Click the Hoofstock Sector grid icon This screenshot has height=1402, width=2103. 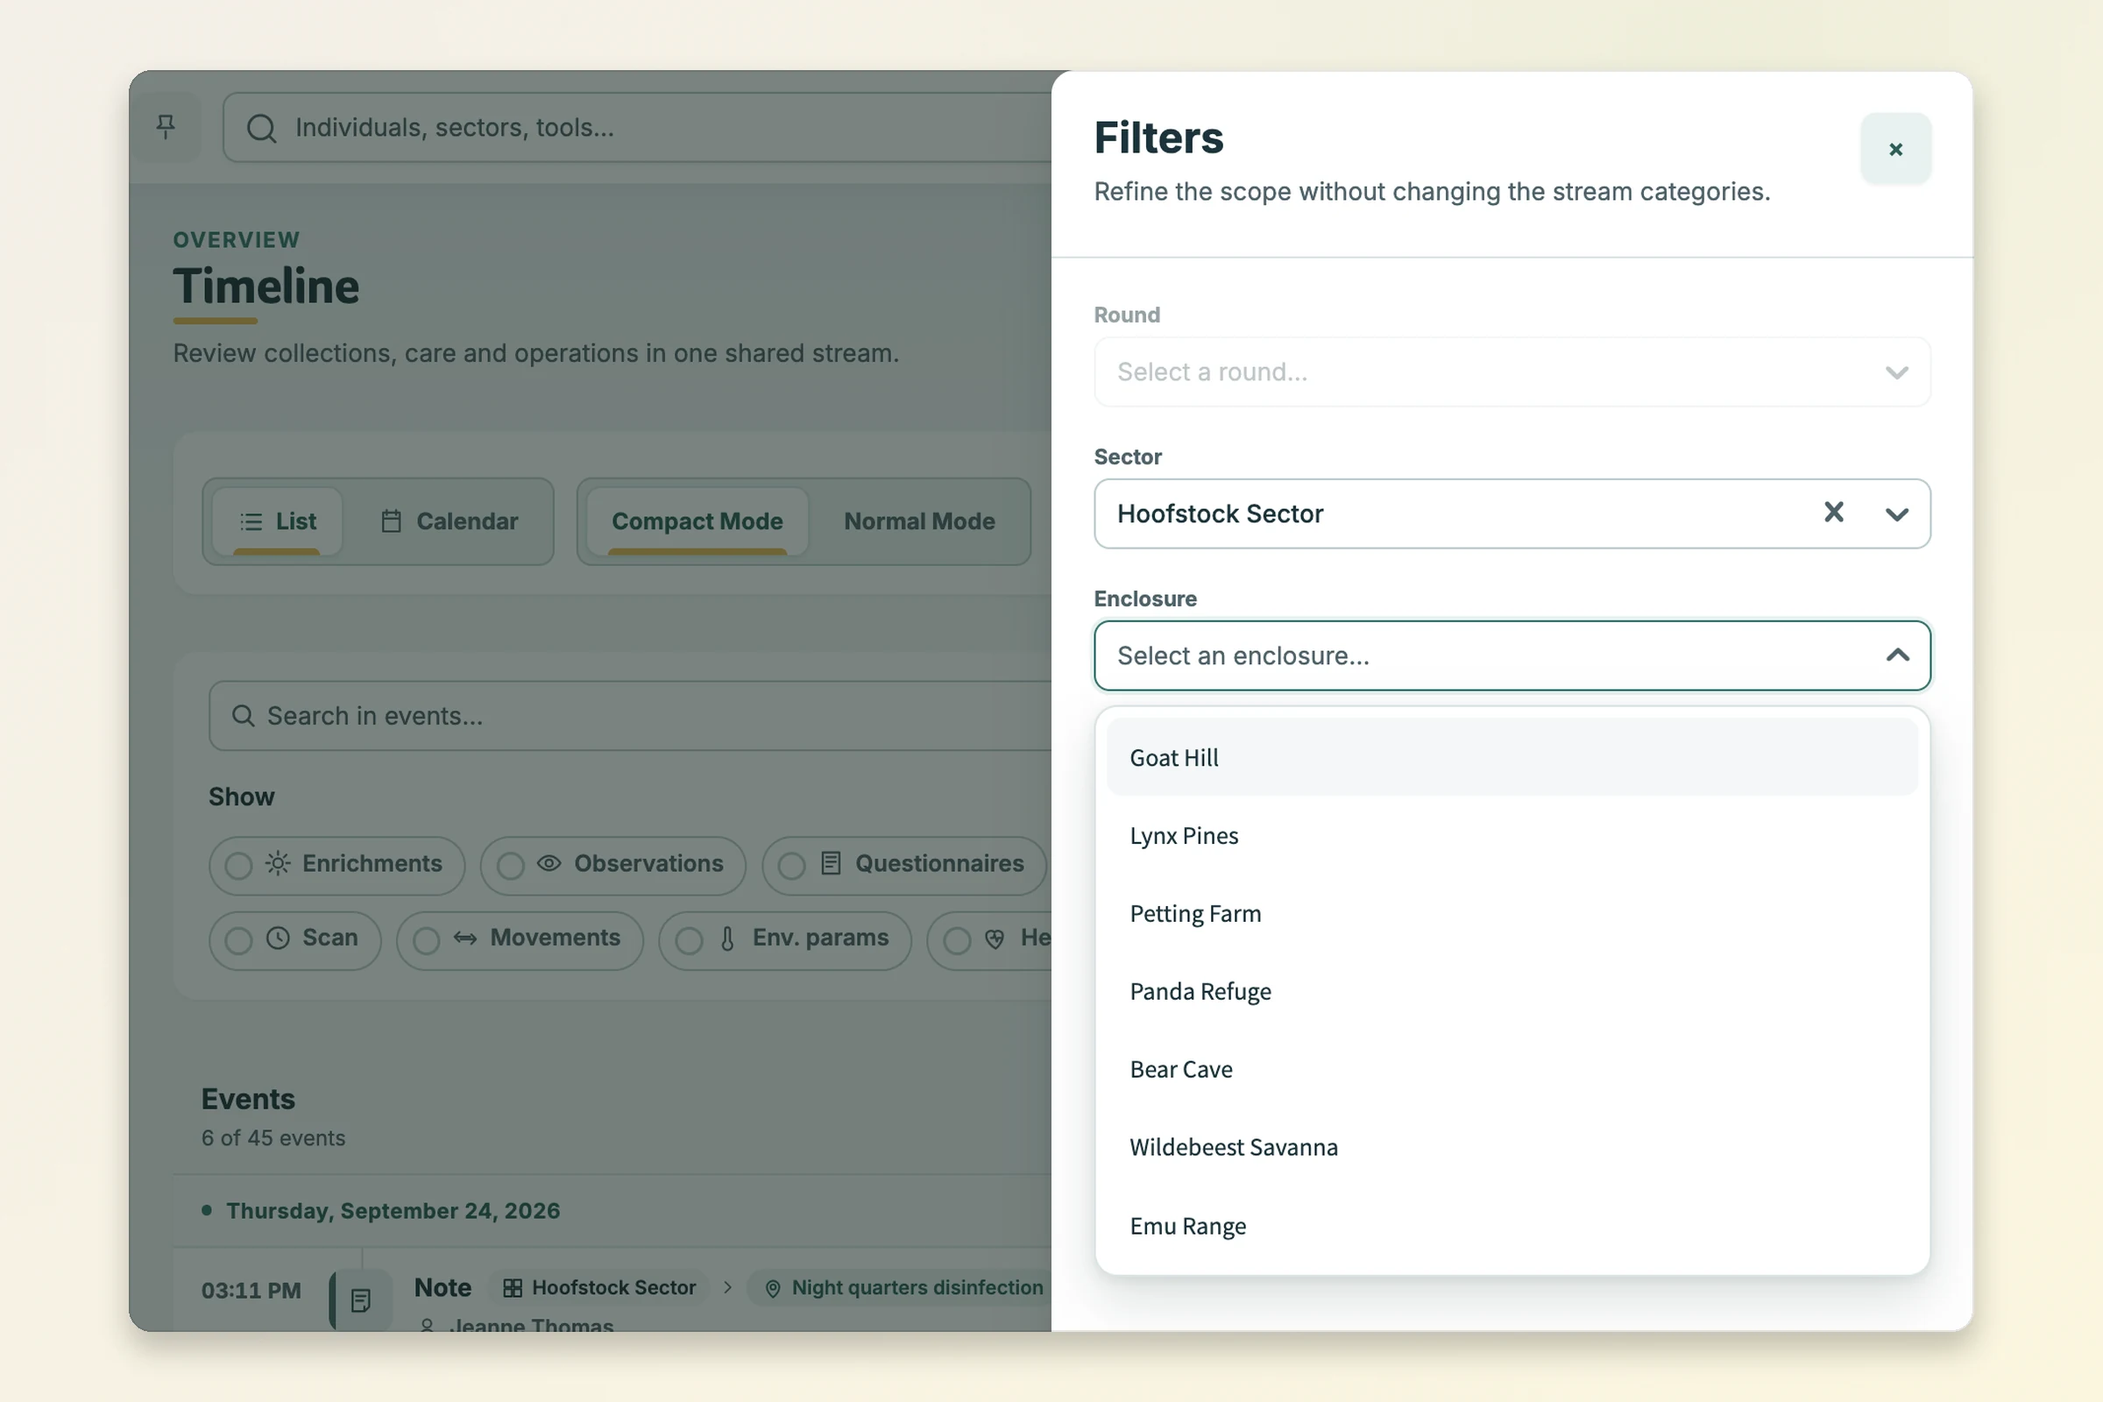tap(513, 1288)
